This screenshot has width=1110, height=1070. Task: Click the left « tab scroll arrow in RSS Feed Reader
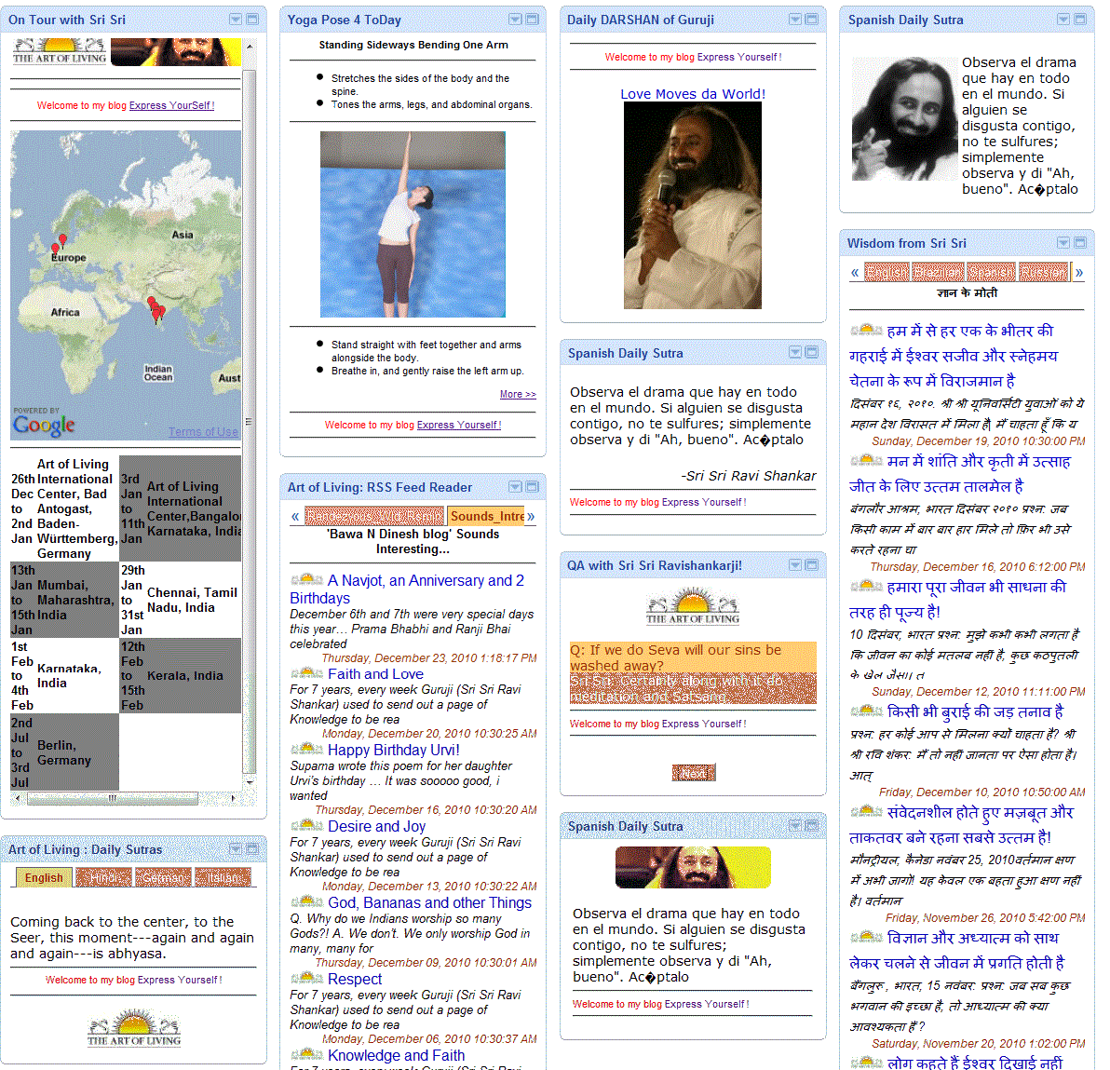295,516
